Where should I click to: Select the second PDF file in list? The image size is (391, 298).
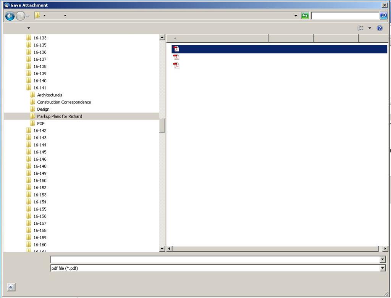[176, 57]
